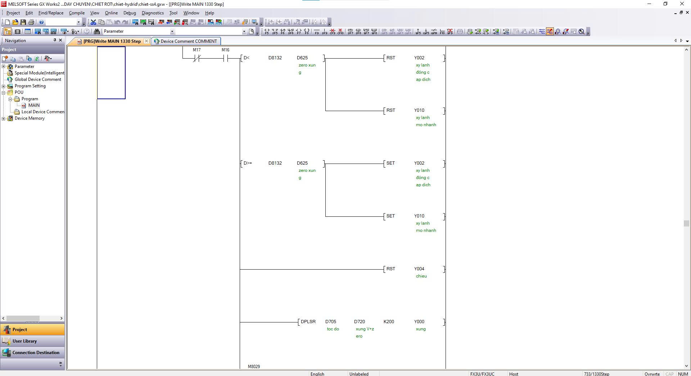This screenshot has height=376, width=691.
Task: Open the Connection Destination view
Action: (x=32, y=353)
